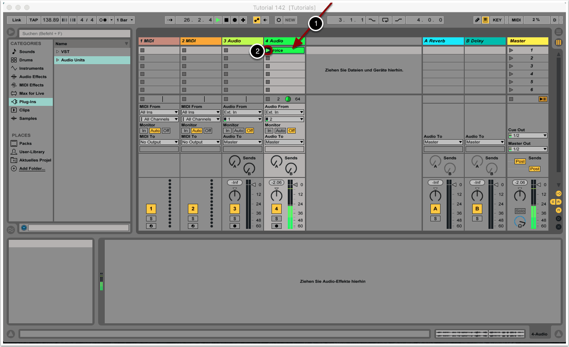Switch to Arrangement view icon

558,32
